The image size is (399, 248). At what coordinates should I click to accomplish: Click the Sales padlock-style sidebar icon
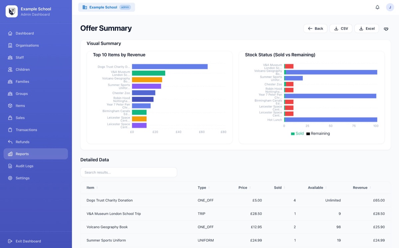[10, 118]
